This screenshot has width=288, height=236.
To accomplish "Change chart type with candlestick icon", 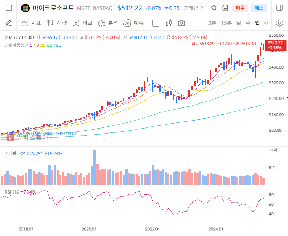I will coord(169,23).
